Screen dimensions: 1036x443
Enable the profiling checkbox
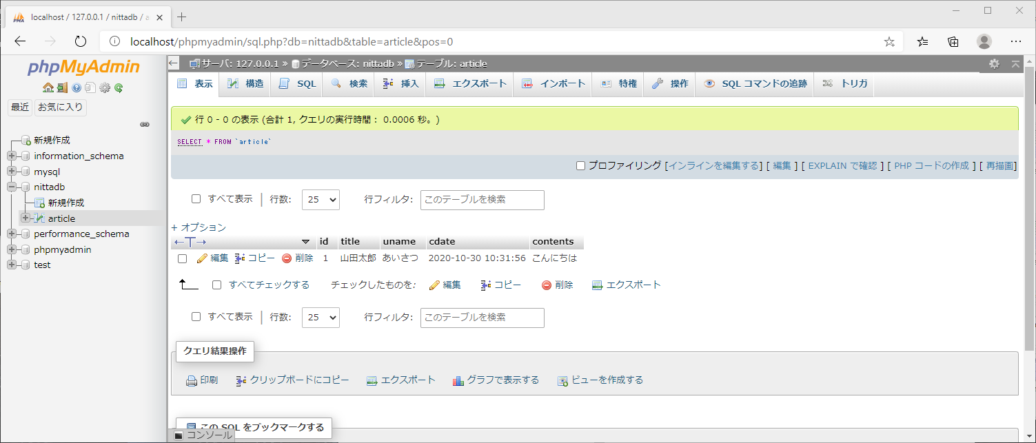(580, 166)
